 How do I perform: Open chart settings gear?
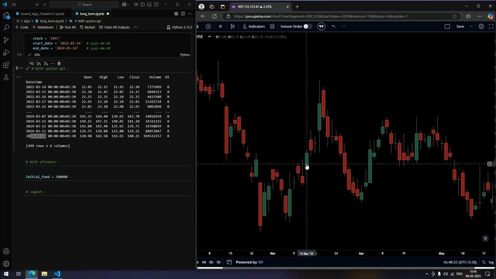(481, 26)
